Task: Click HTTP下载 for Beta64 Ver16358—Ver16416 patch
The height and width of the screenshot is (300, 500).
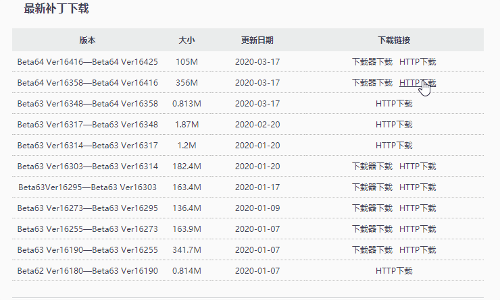Action: [417, 83]
